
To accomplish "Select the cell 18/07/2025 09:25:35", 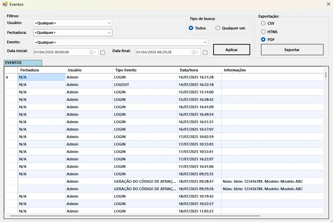I will 199,174.
